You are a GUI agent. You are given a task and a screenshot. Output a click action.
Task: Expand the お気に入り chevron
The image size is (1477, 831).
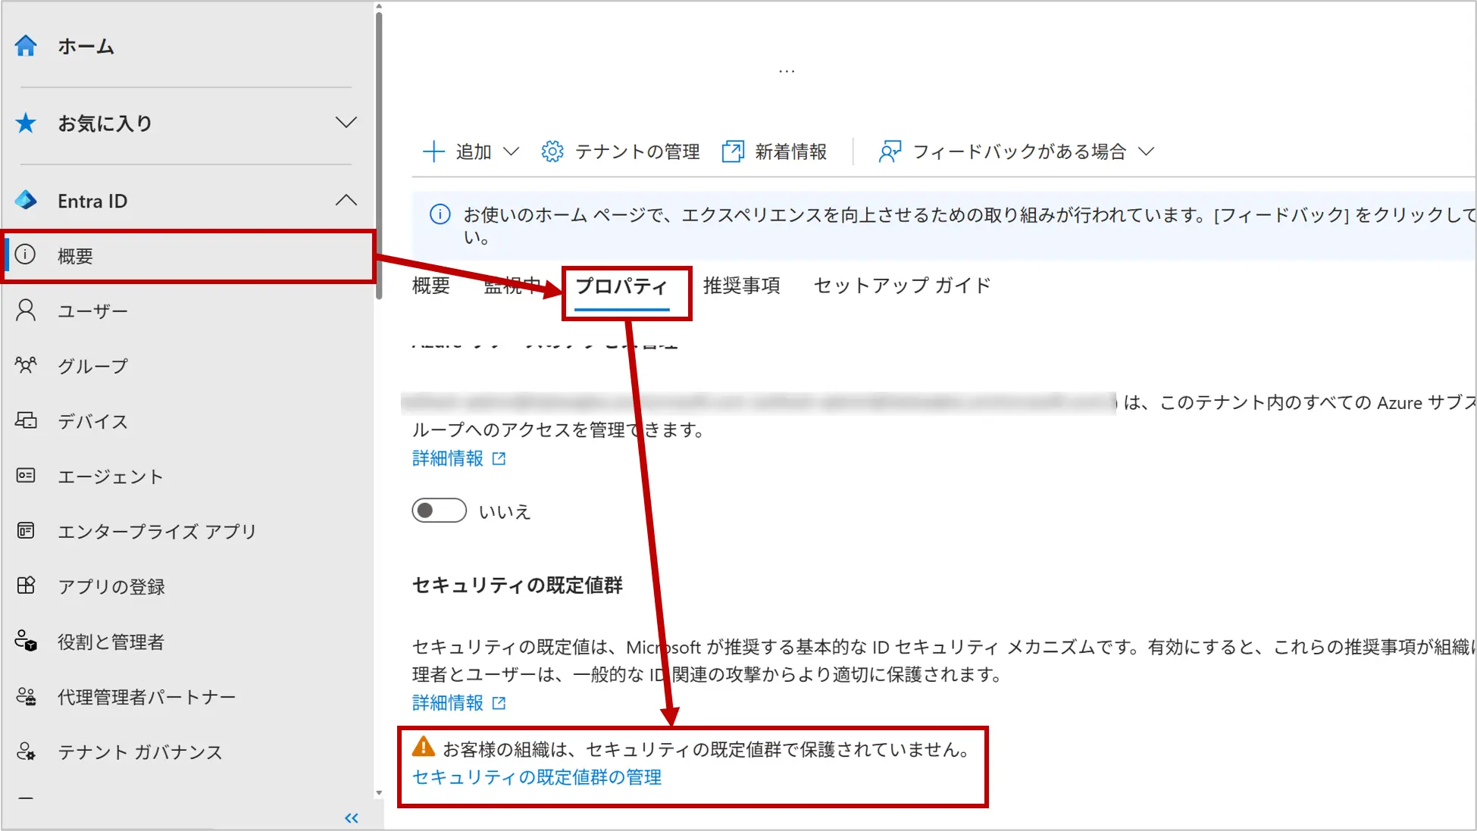click(346, 123)
